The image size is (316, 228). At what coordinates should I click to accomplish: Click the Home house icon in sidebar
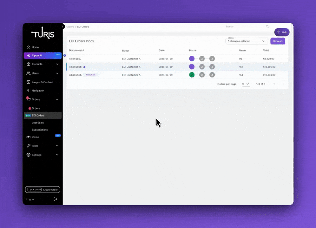(29, 47)
